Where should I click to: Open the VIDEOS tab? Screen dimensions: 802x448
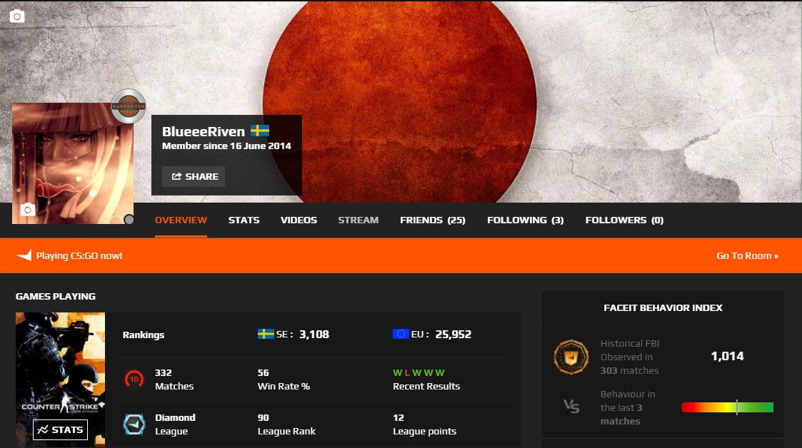(x=299, y=220)
